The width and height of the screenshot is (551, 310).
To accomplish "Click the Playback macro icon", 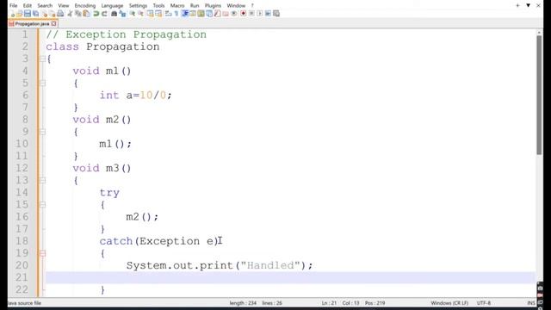I will click(x=260, y=14).
